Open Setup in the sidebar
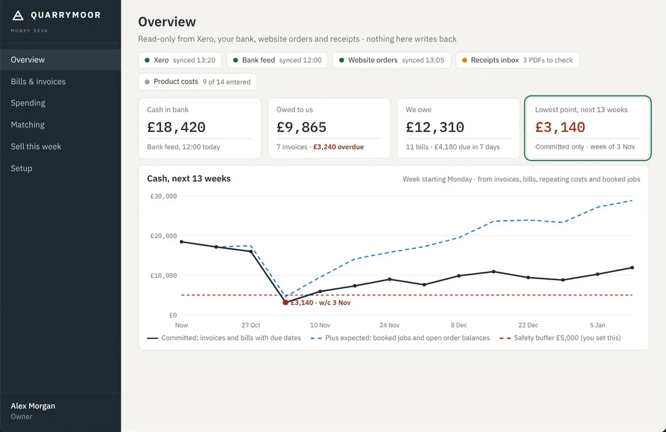666x432 pixels. click(60, 168)
